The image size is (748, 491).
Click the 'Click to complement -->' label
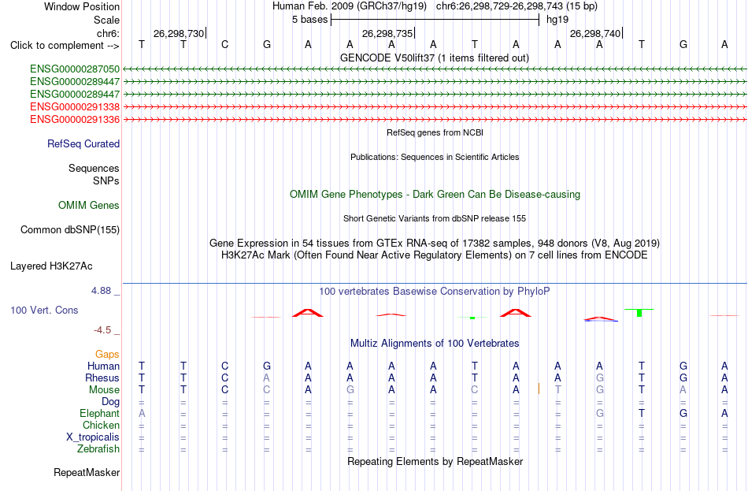click(x=65, y=46)
